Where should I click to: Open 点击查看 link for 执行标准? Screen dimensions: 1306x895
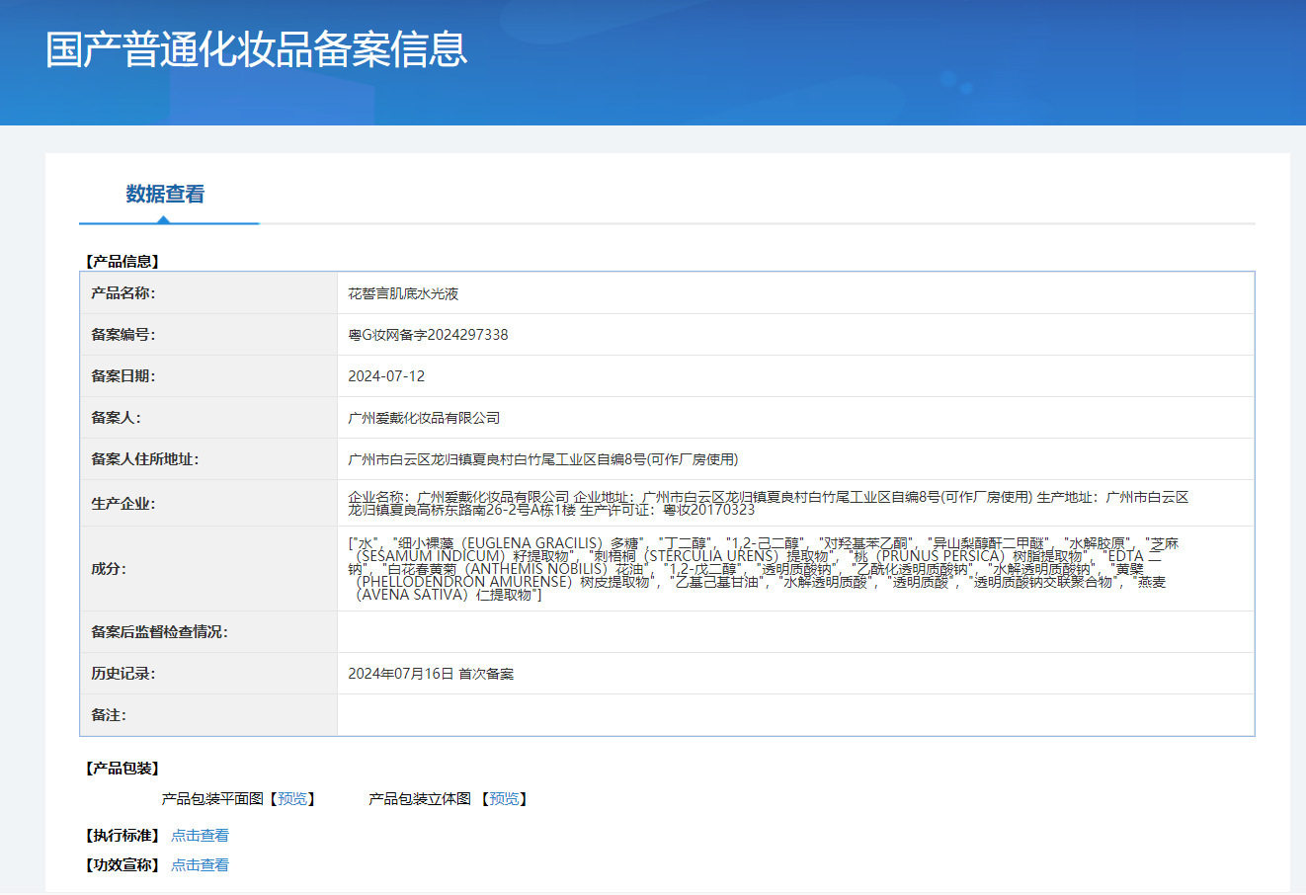point(200,836)
